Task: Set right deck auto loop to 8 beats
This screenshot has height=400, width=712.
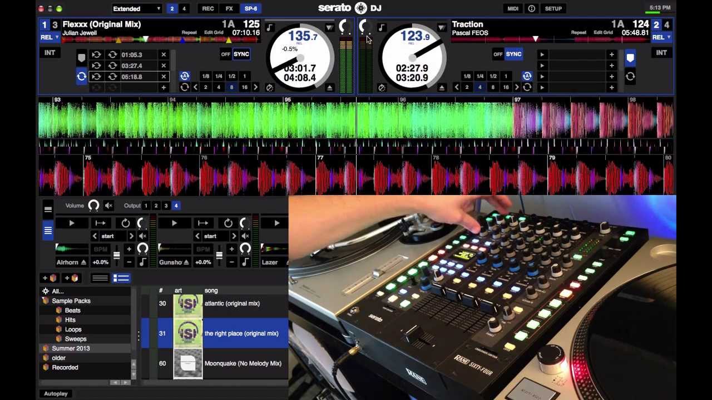Action: click(x=493, y=87)
